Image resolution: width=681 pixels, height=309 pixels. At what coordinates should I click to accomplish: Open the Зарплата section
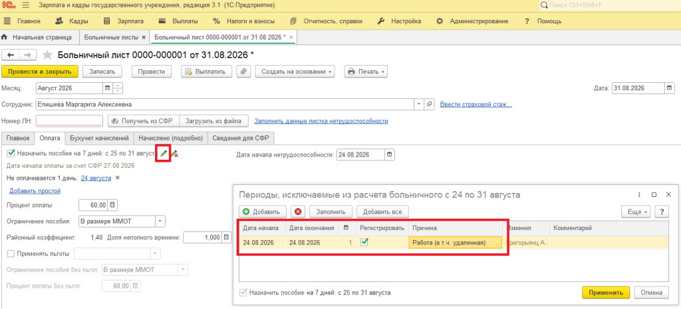tap(125, 21)
